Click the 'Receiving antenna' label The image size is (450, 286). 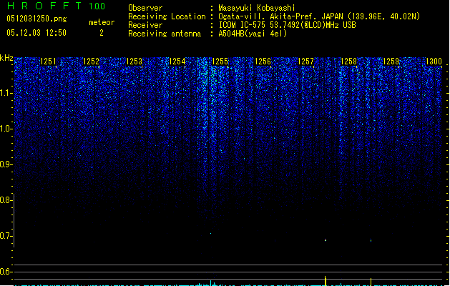click(165, 34)
